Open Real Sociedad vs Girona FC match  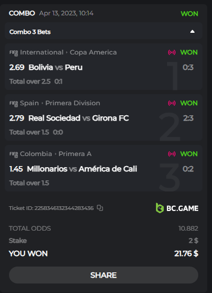click(79, 118)
